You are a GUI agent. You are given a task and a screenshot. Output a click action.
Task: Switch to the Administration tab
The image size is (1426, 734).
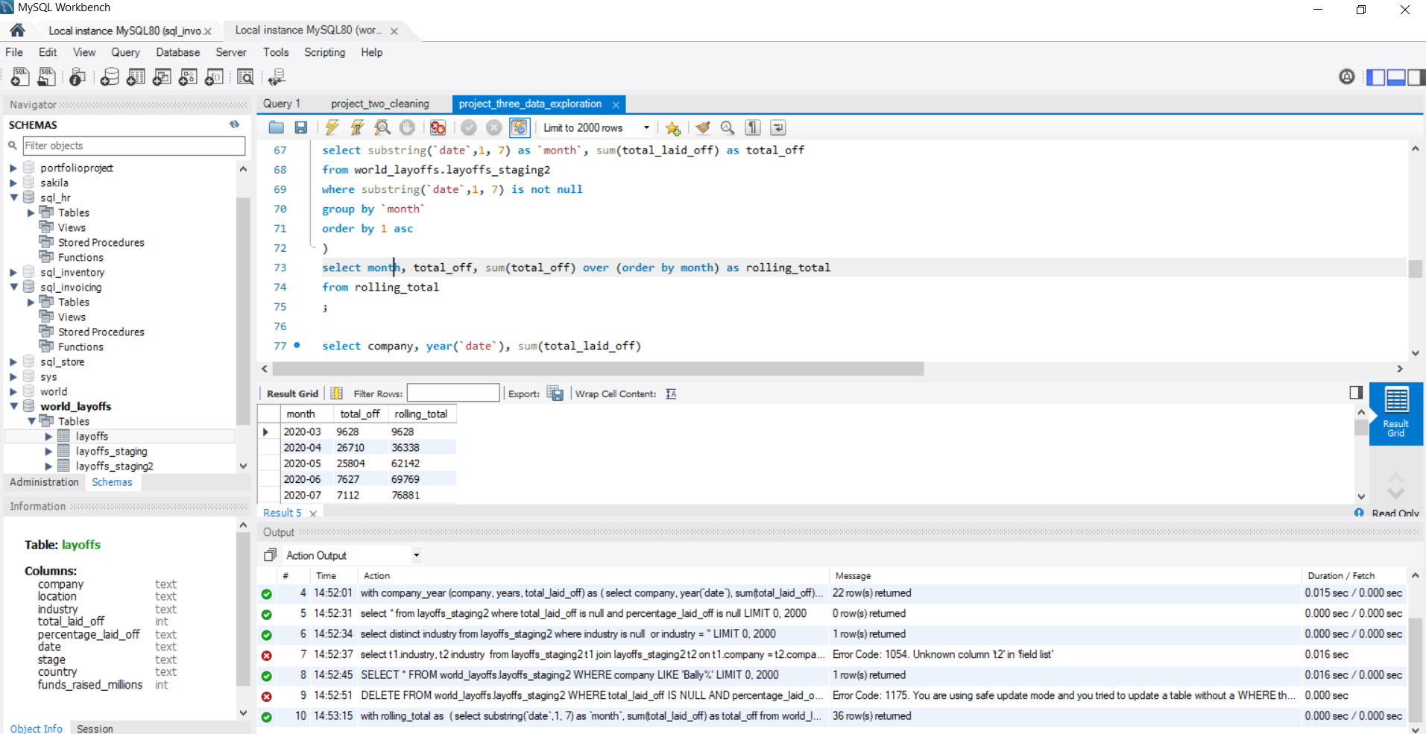[44, 482]
